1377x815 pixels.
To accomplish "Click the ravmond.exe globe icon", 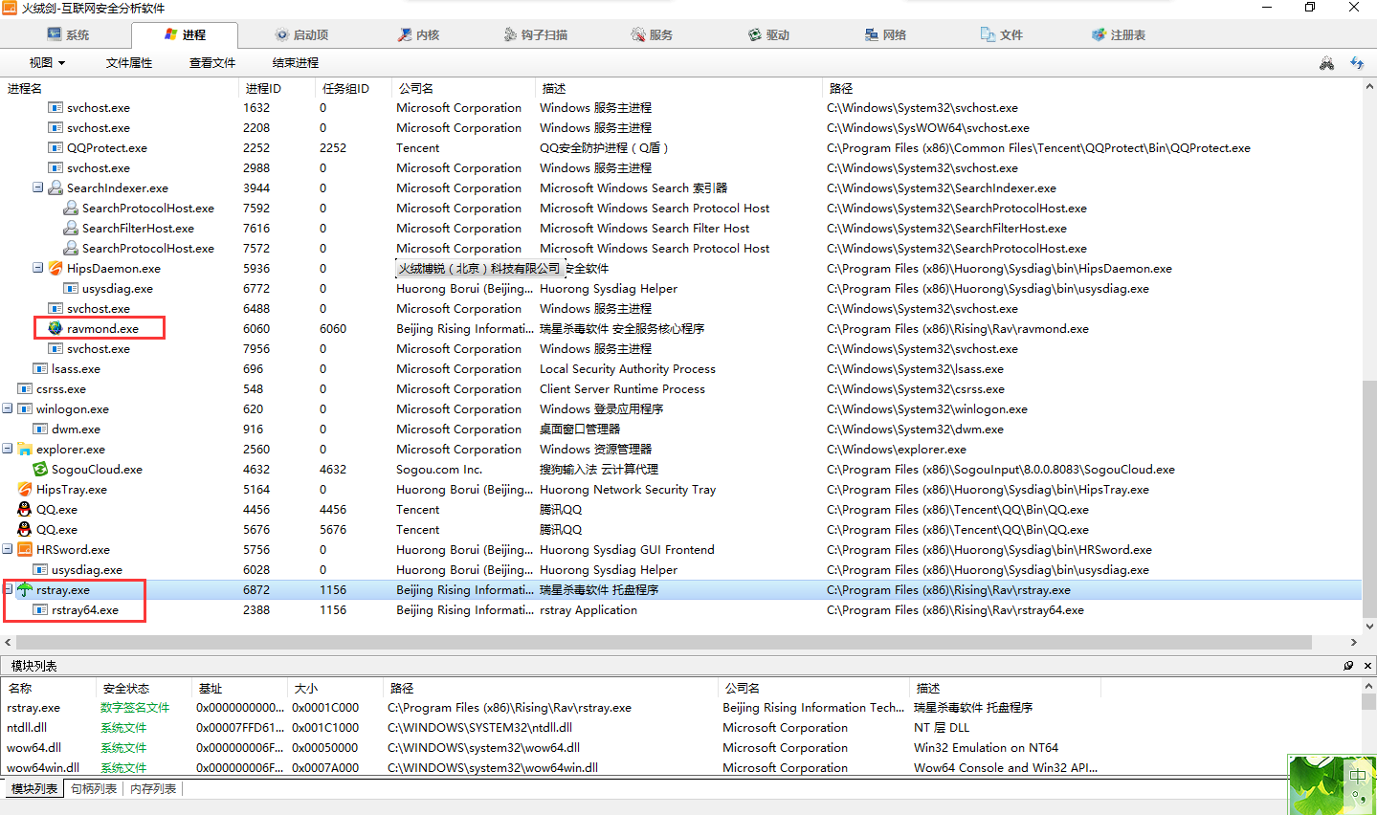I will pyautogui.click(x=56, y=329).
